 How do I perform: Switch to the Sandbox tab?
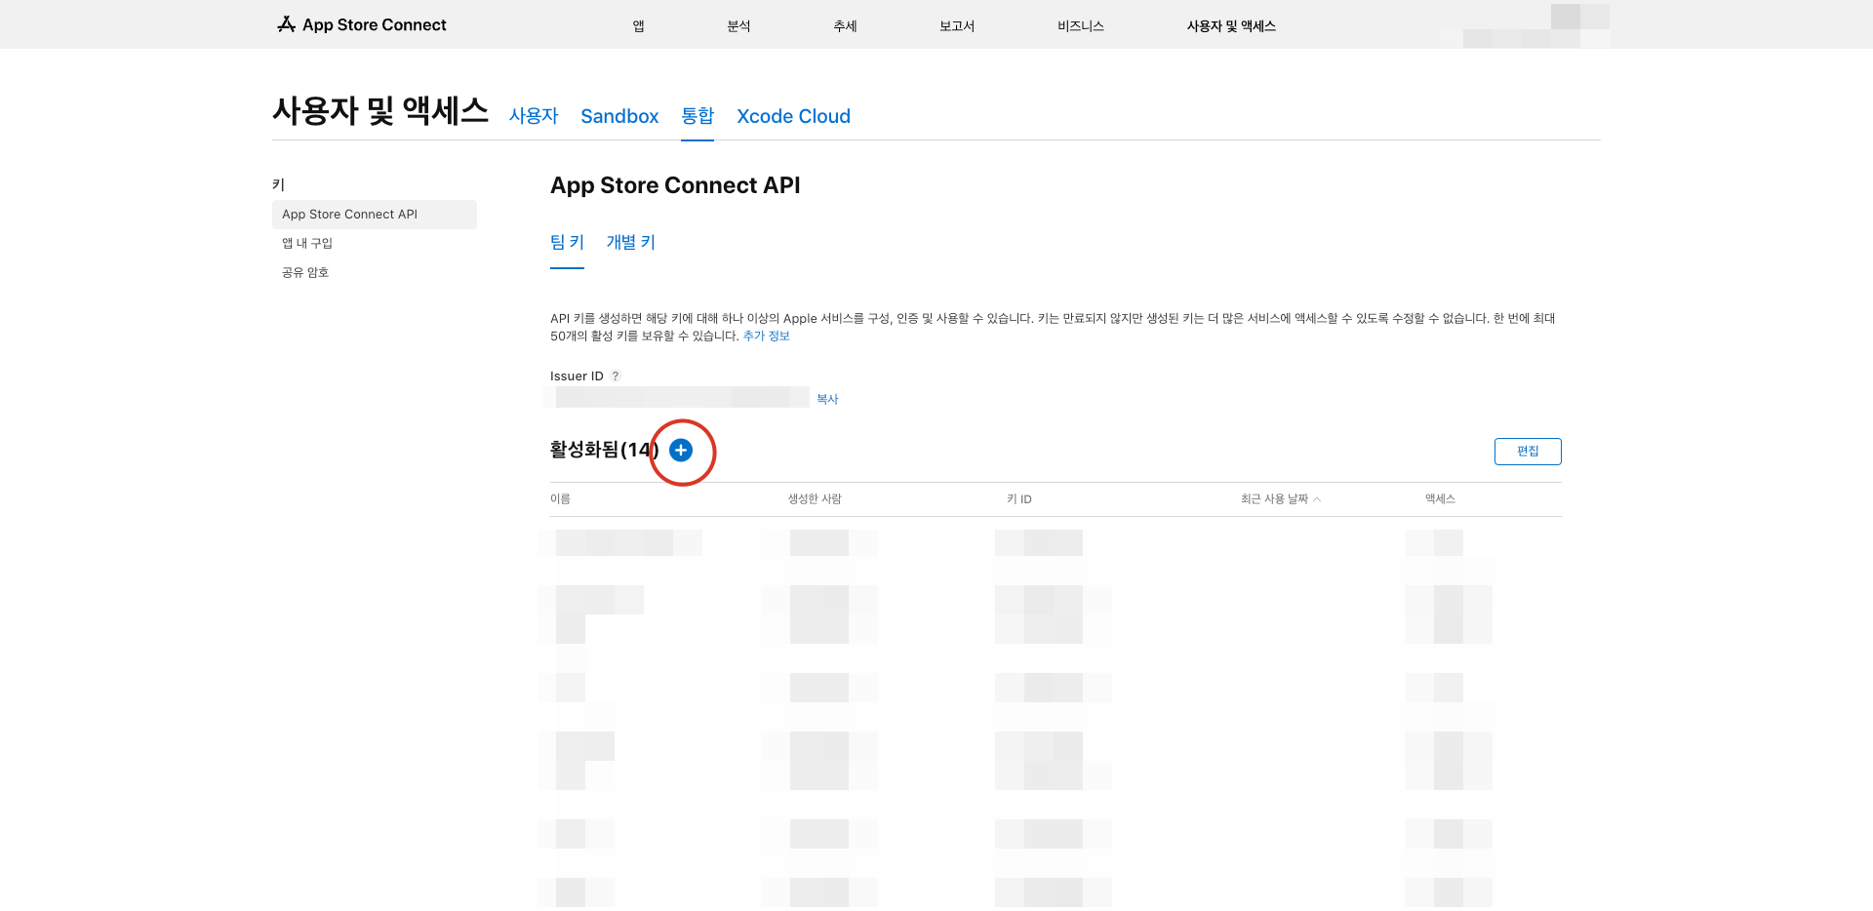coord(619,116)
